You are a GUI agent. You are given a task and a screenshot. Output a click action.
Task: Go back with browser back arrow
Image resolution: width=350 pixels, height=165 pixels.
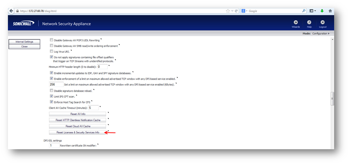11,11
